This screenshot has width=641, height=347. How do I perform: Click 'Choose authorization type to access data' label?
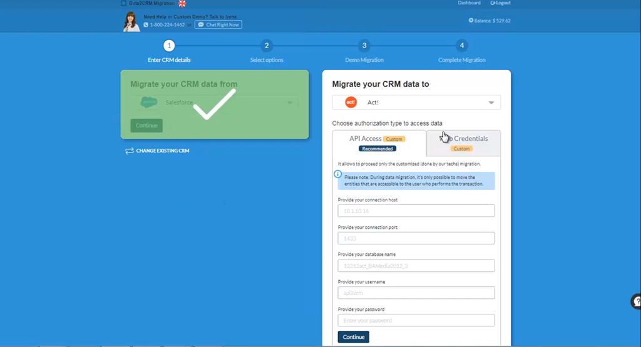click(x=387, y=123)
